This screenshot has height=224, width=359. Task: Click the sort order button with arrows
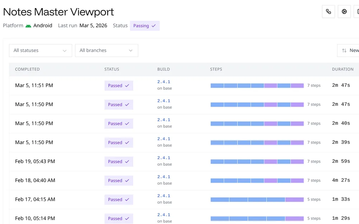[348, 51]
